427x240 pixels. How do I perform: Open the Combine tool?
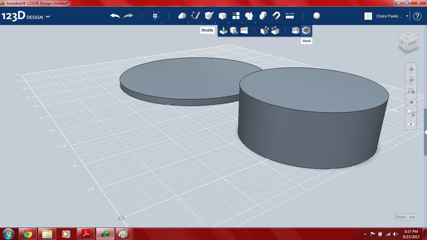coord(263,16)
